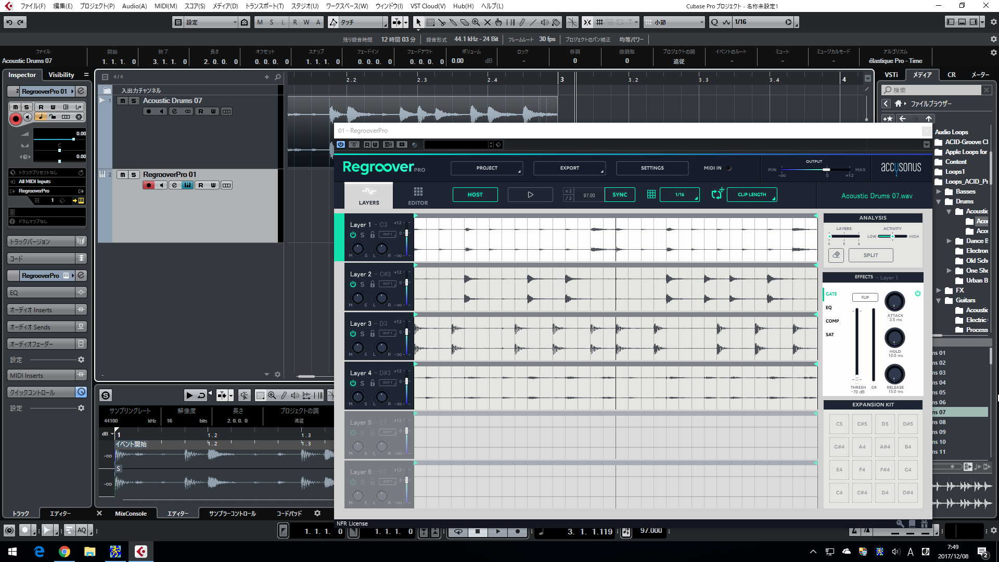Screen dimensions: 999x562
Task: Click the transport Record button at bottom
Action: (x=517, y=531)
